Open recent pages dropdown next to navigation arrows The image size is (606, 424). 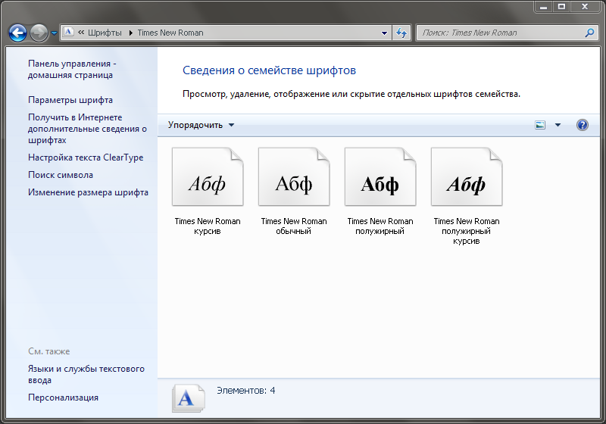pos(54,33)
